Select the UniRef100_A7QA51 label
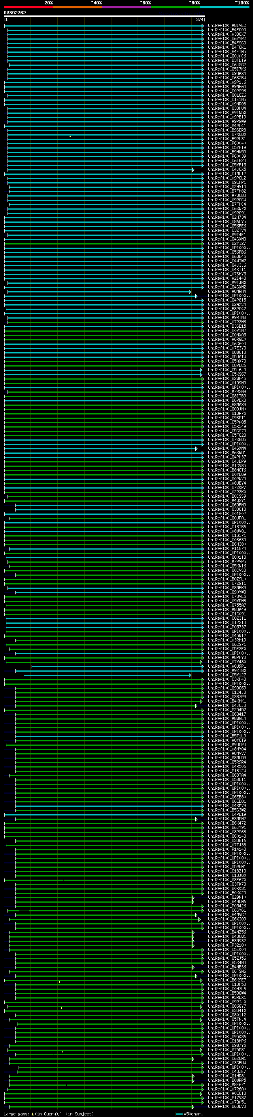The image size is (253, 1117). [x=227, y=1102]
